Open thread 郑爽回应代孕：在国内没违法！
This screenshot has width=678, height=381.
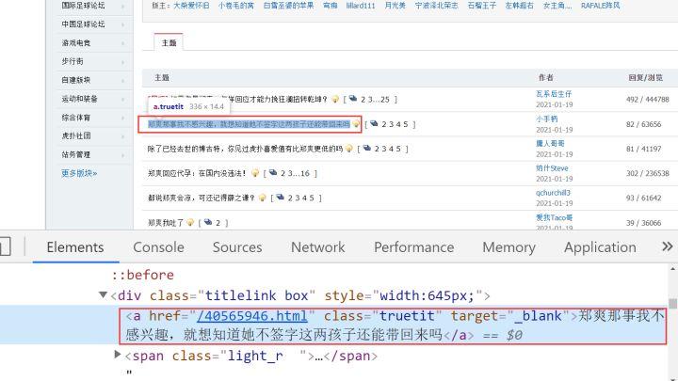[198, 174]
